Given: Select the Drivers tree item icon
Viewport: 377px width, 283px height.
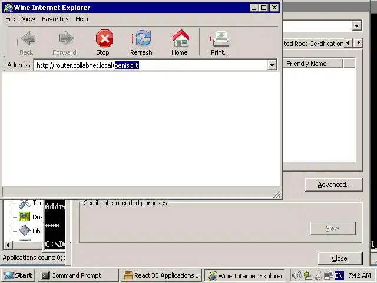Looking at the screenshot, I should (x=24, y=216).
